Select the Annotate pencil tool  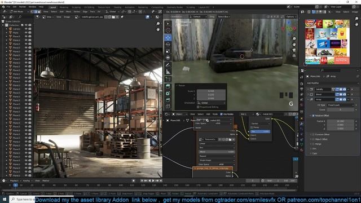pos(168,65)
